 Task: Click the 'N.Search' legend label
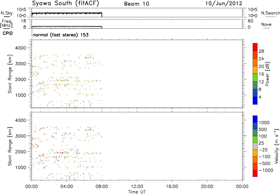click(270, 13)
